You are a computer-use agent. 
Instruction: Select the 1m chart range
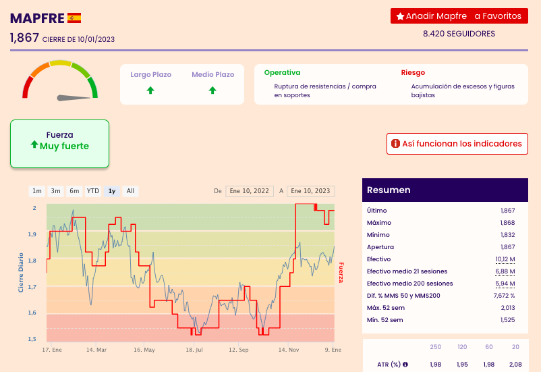click(37, 191)
